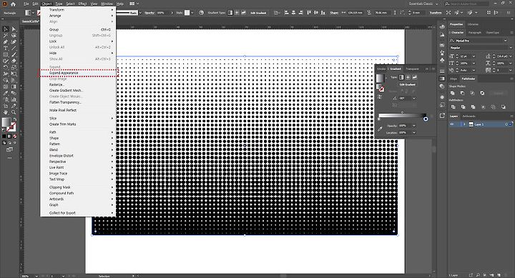Choose Freeform Gradient type in Gradient panel
Viewport: 515px width, 278px height.
(414, 77)
